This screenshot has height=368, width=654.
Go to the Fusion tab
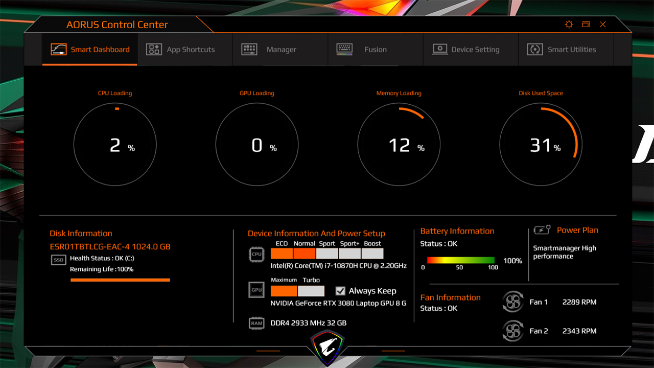(376, 50)
